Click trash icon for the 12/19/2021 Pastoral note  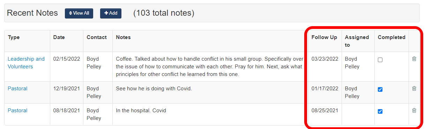pyautogui.click(x=414, y=89)
